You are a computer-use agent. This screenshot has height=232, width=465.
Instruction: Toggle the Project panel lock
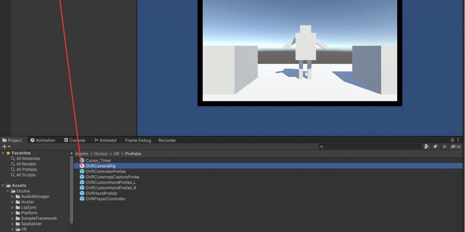point(452,140)
